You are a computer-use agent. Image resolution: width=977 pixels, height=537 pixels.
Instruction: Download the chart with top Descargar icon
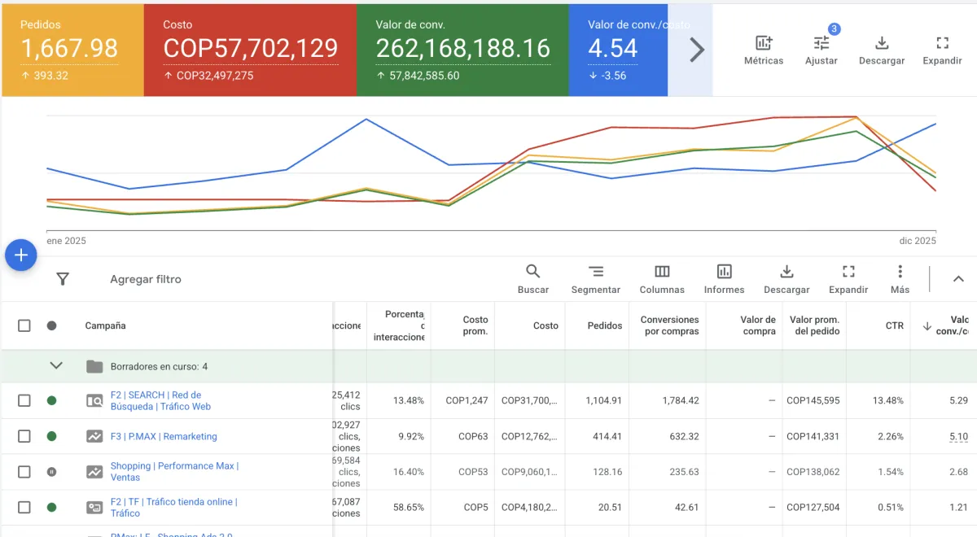click(x=882, y=50)
